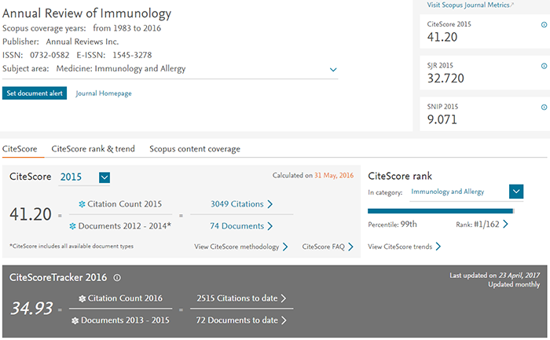Expand the Subject area chevron
The width and height of the screenshot is (550, 340).
(333, 69)
